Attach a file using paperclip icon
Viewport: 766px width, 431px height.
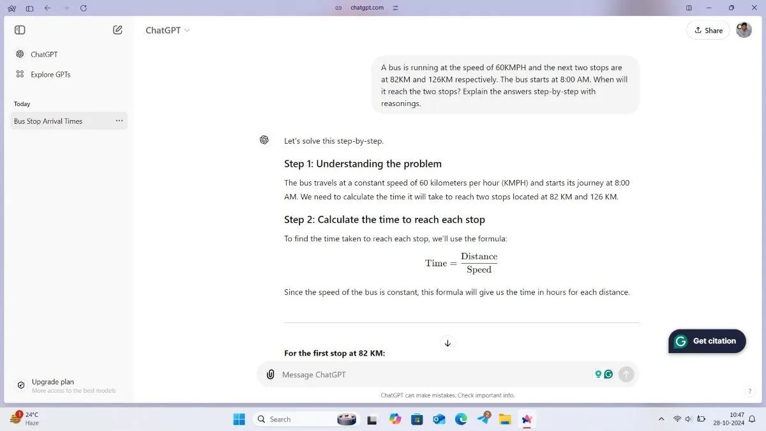pyautogui.click(x=270, y=375)
